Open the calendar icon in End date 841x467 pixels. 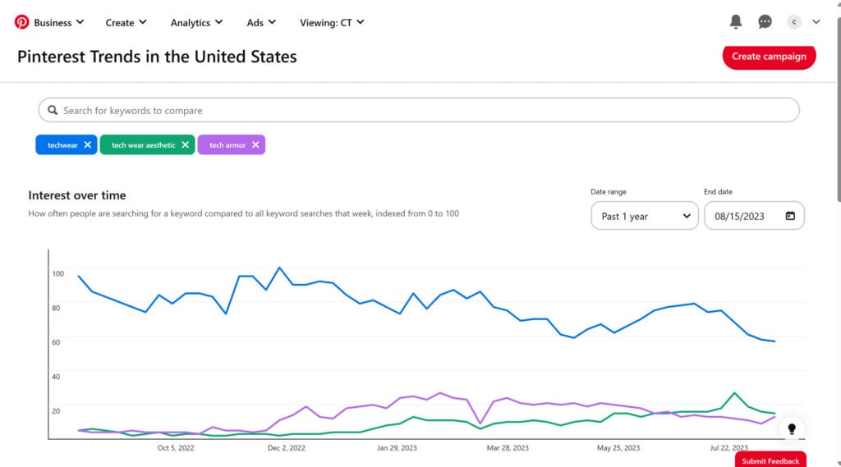point(790,216)
